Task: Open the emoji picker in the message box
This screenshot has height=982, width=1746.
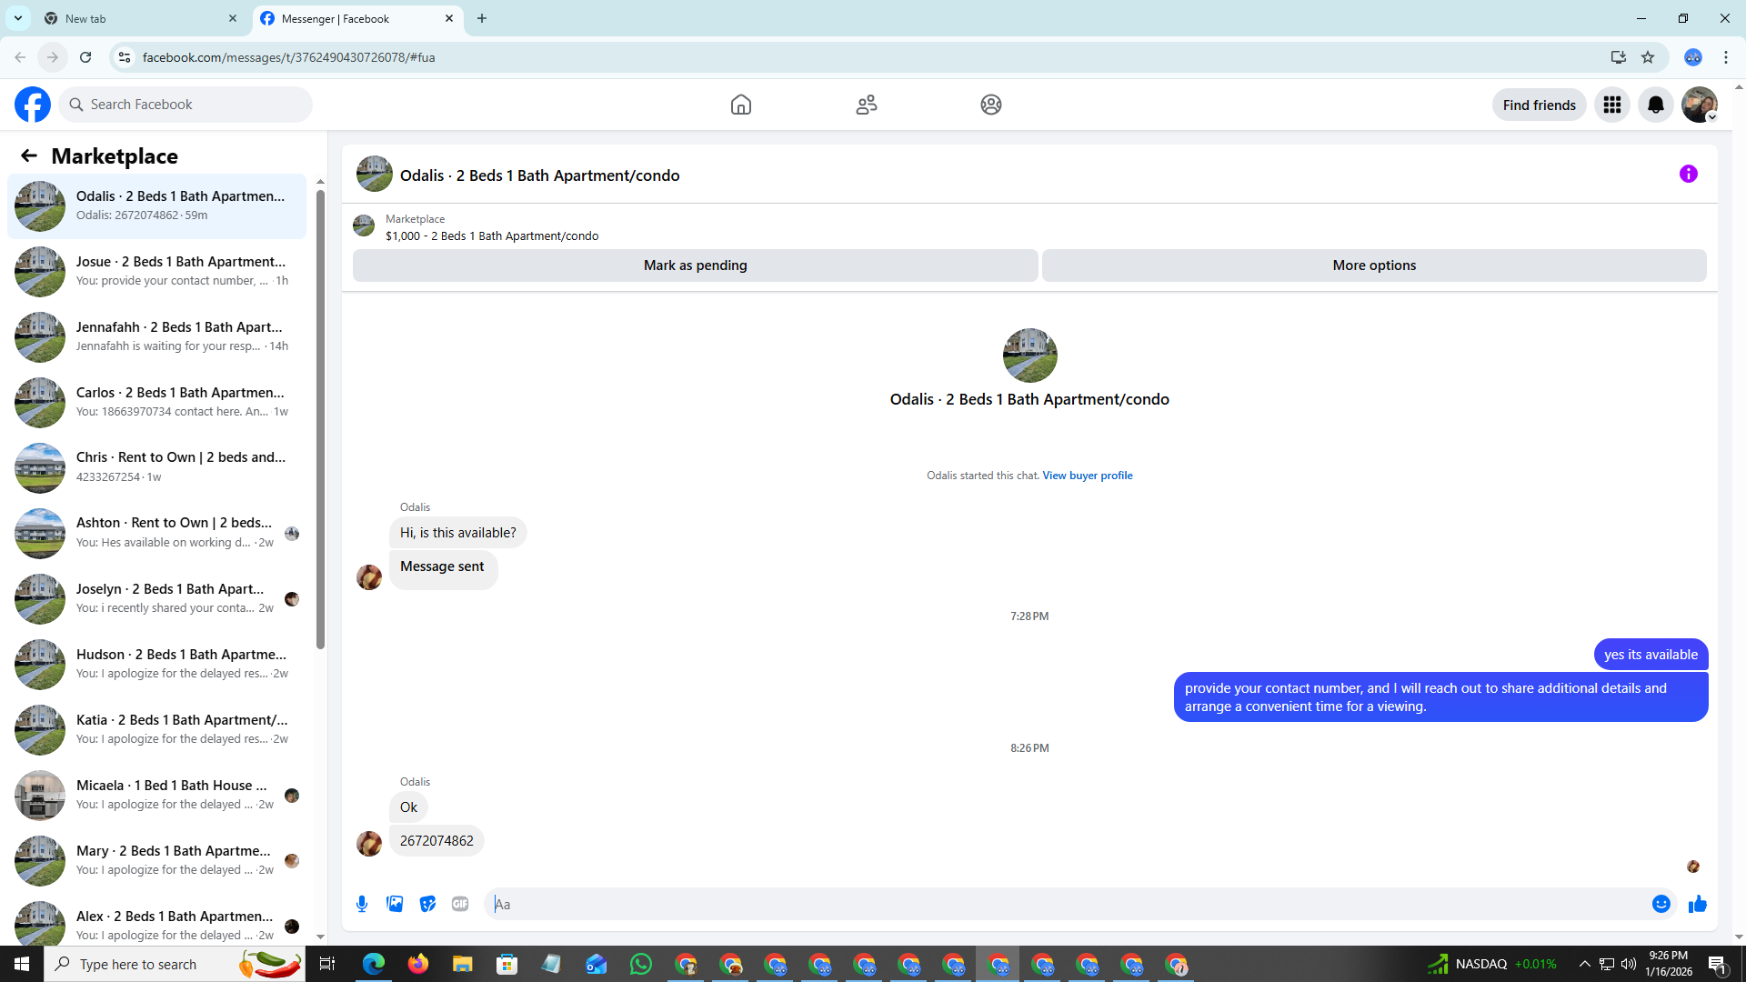Action: pos(1661,904)
